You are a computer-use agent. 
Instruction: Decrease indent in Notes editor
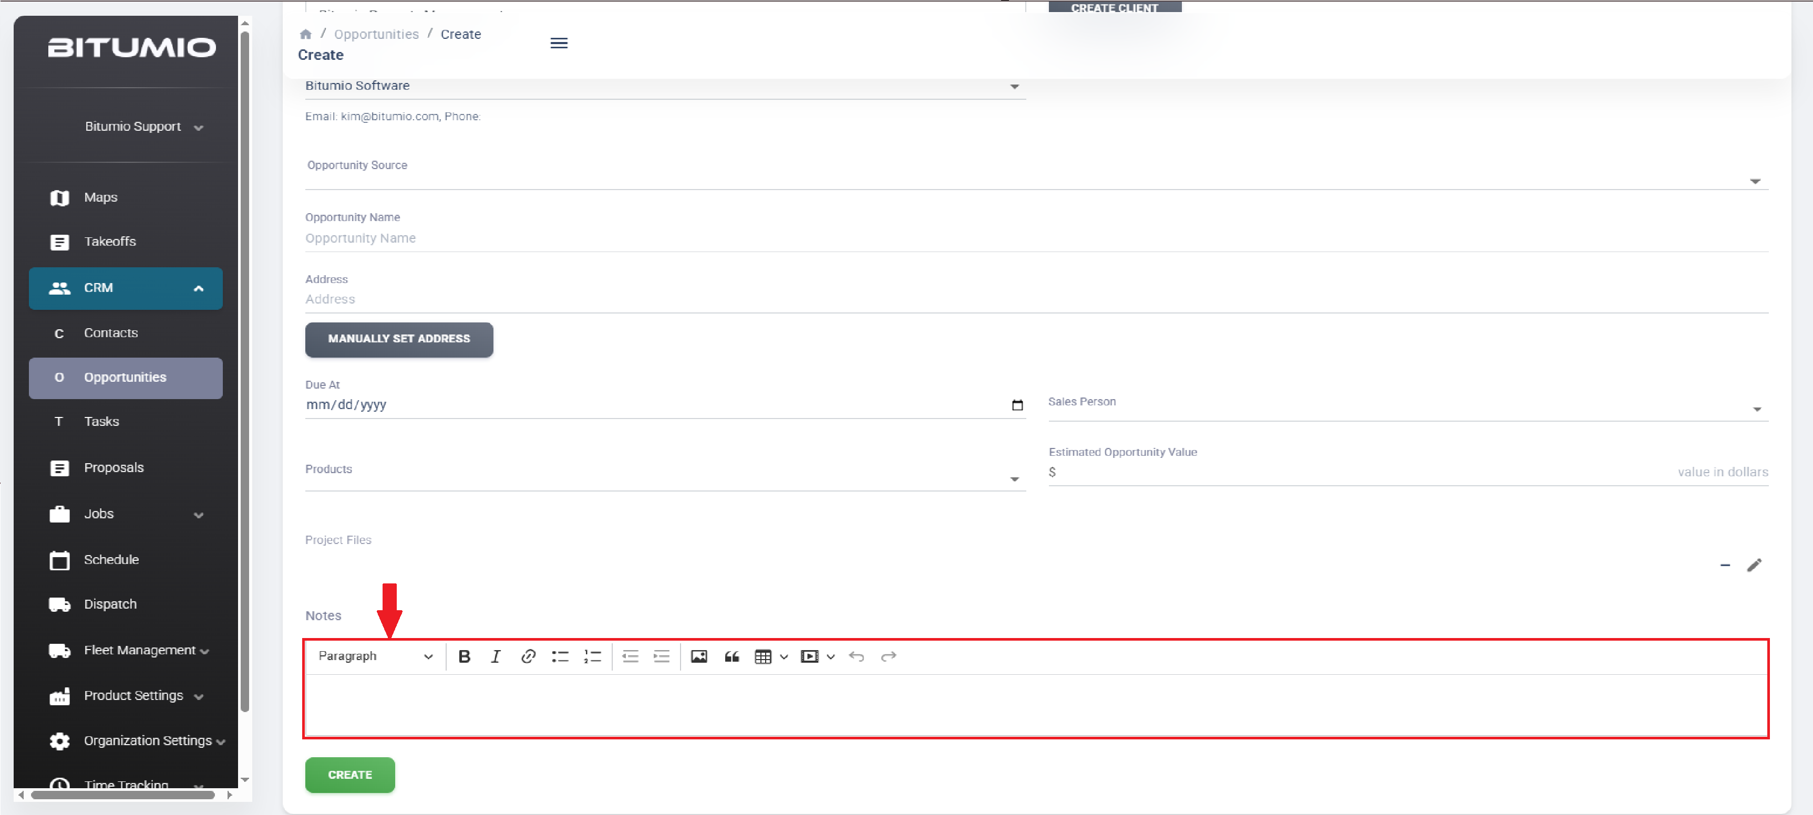631,657
